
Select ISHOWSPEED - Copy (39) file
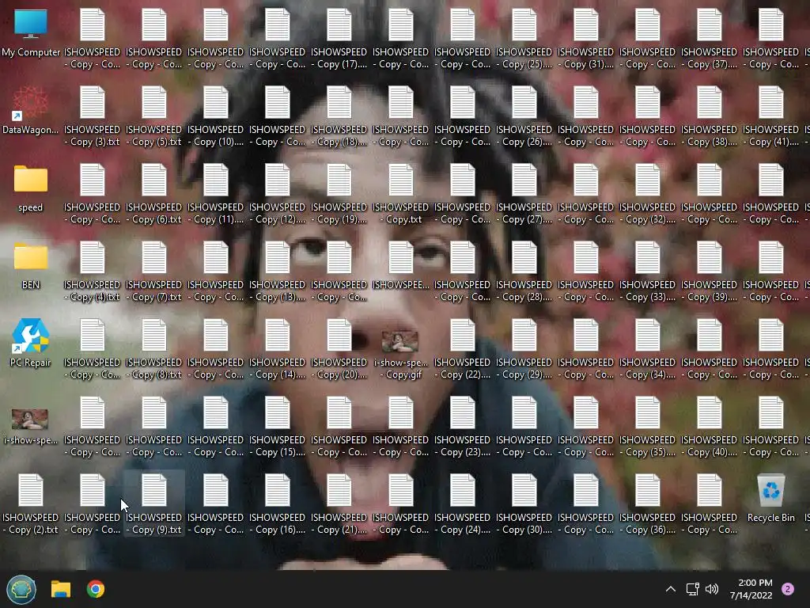pyautogui.click(x=709, y=272)
